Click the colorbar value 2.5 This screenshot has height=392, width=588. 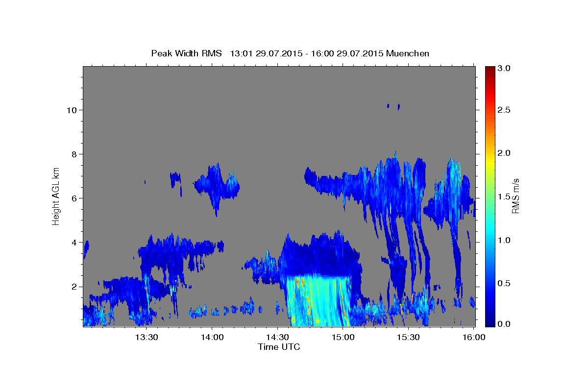coord(505,111)
